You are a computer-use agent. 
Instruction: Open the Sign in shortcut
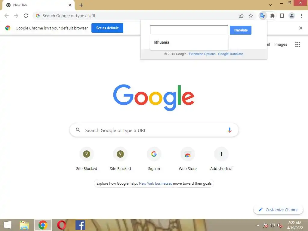click(154, 159)
